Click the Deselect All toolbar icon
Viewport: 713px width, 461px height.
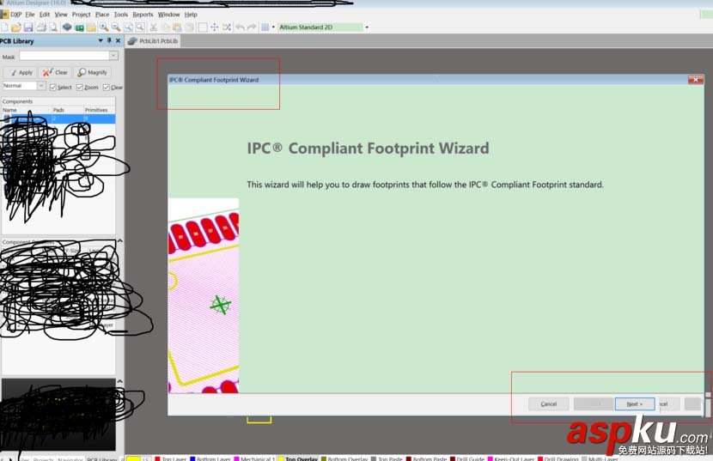227,27
